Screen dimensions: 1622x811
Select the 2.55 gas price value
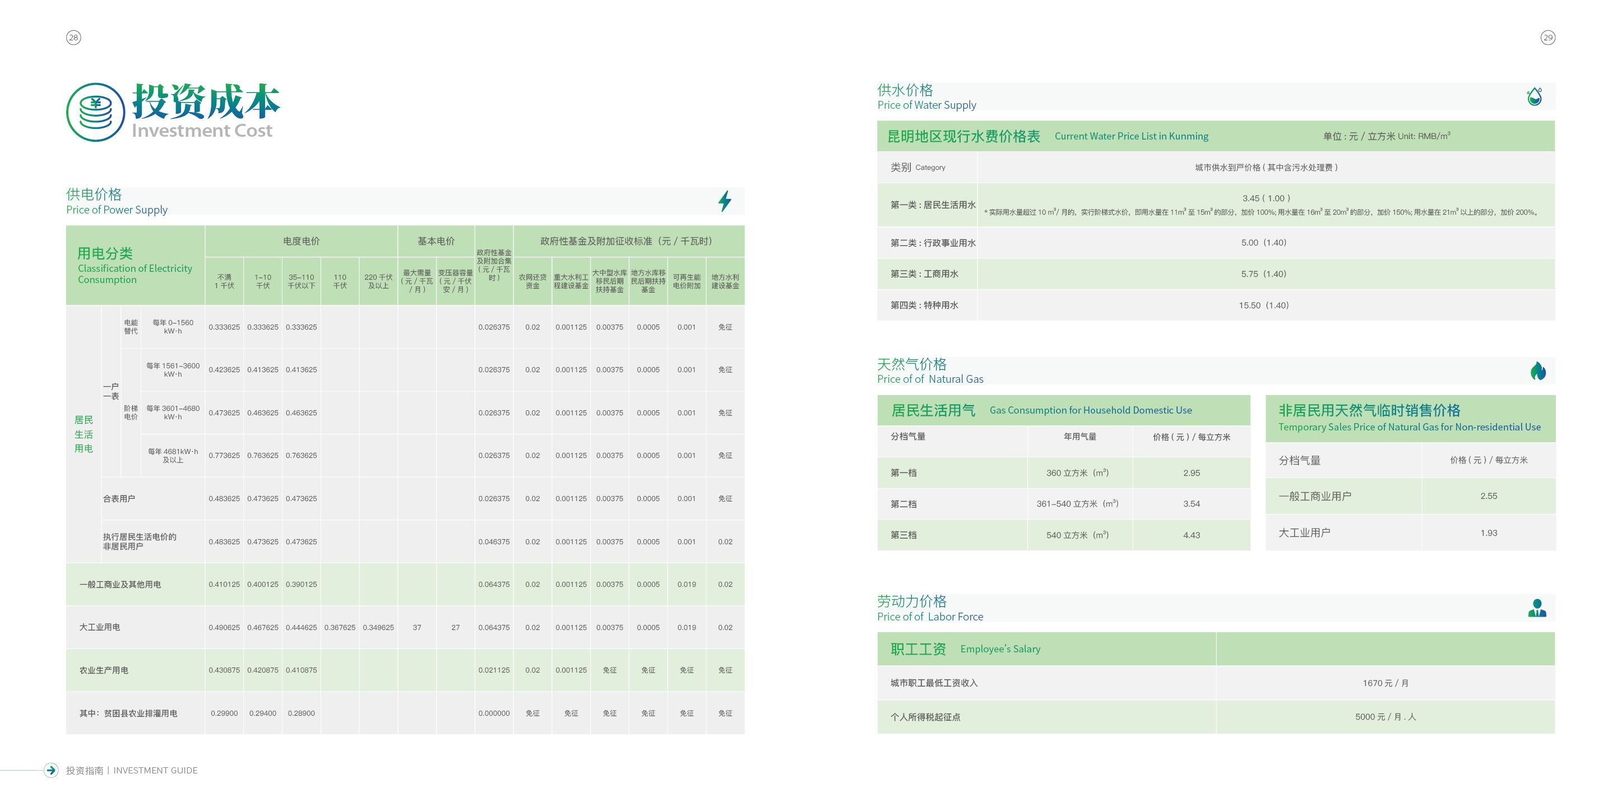tap(1489, 496)
